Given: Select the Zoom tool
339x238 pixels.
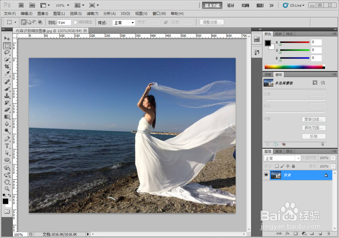Looking at the screenshot, I should click(x=7, y=189).
